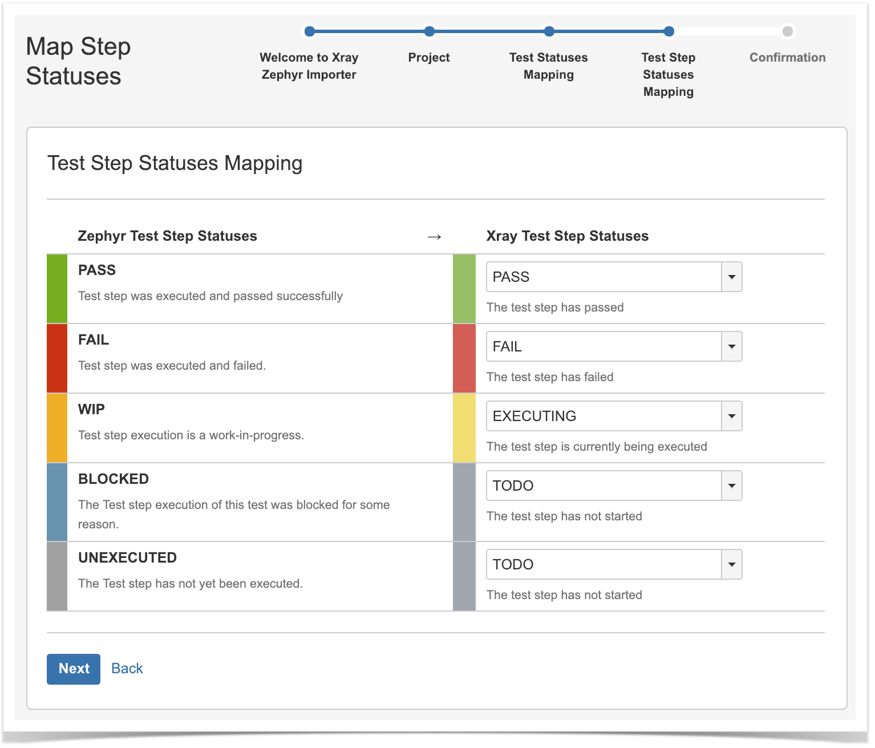Click 'Test step was executed and failed.' text
This screenshot has width=875, height=748.
(x=172, y=366)
